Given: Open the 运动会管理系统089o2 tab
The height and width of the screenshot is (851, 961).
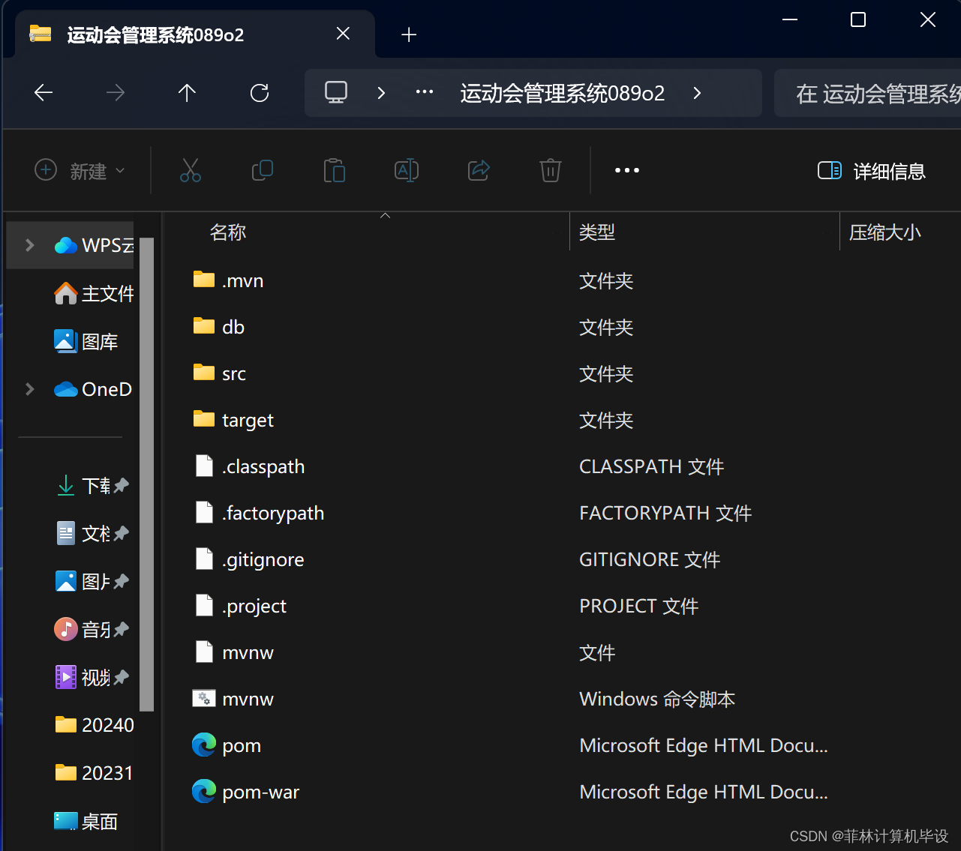Looking at the screenshot, I should click(155, 34).
